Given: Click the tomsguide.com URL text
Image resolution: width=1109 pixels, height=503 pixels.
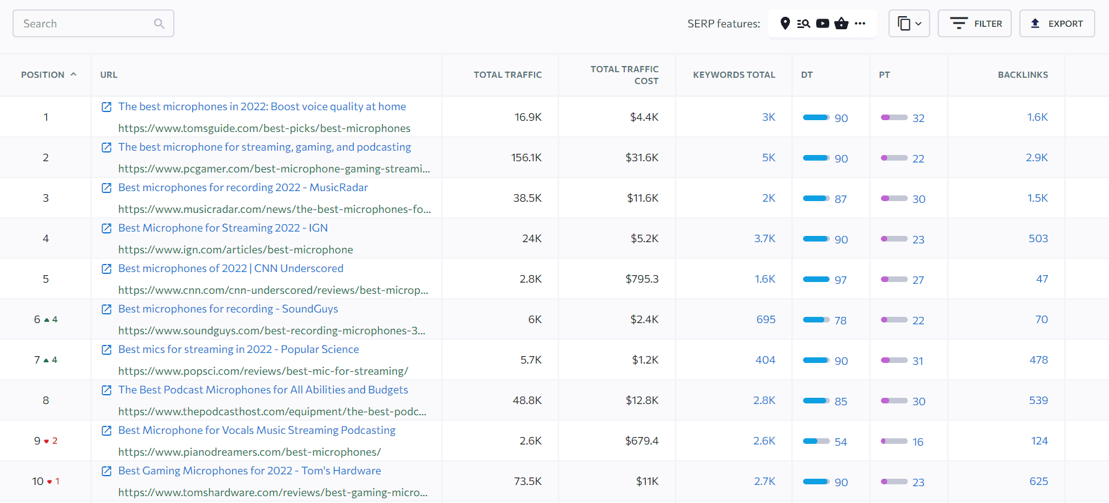Looking at the screenshot, I should click(x=264, y=128).
